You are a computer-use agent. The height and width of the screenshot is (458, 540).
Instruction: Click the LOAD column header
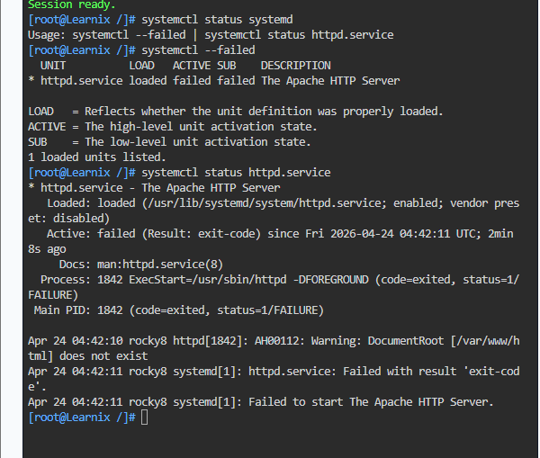[141, 66]
